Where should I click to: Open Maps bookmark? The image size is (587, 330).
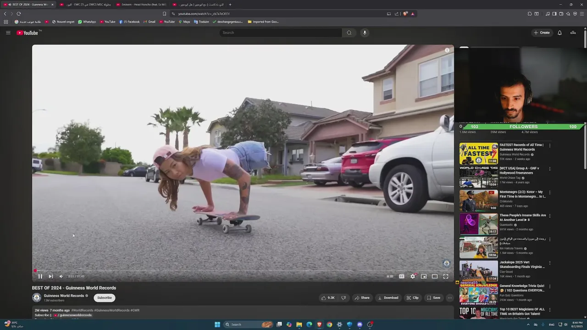(184, 22)
